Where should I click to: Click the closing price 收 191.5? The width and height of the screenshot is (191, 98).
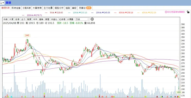tap(50, 23)
